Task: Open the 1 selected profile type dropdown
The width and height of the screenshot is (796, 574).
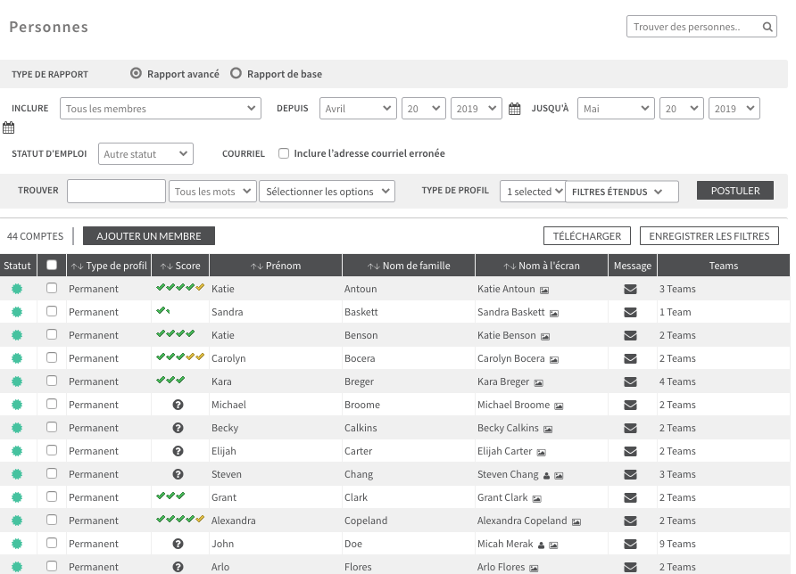Action: 533,192
